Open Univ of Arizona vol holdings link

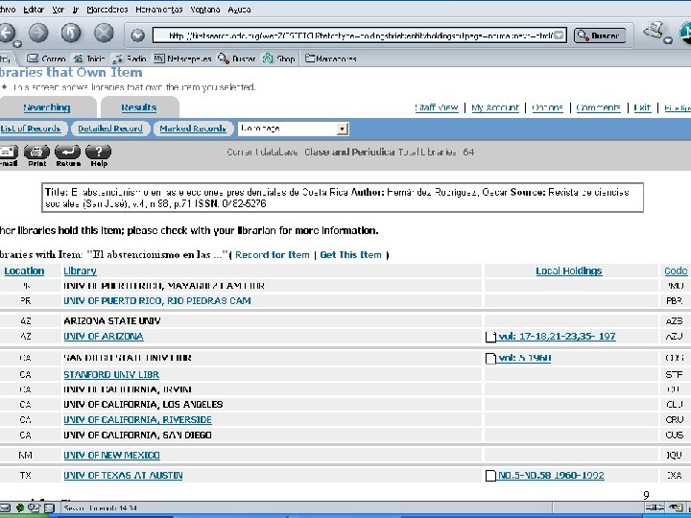pos(557,337)
